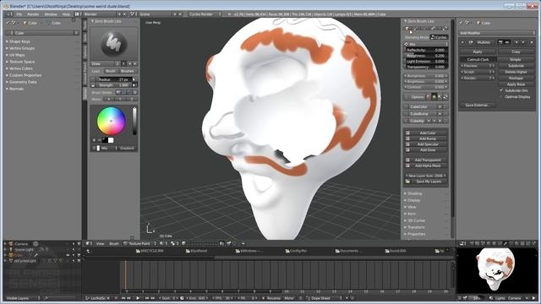Toggle Mirror Y option

pyautogui.click(x=120, y=100)
